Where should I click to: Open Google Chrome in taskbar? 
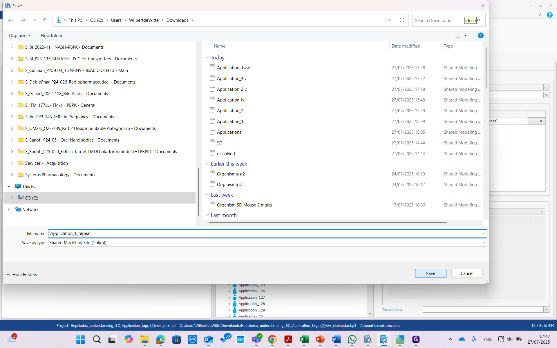pyautogui.click(x=272, y=339)
